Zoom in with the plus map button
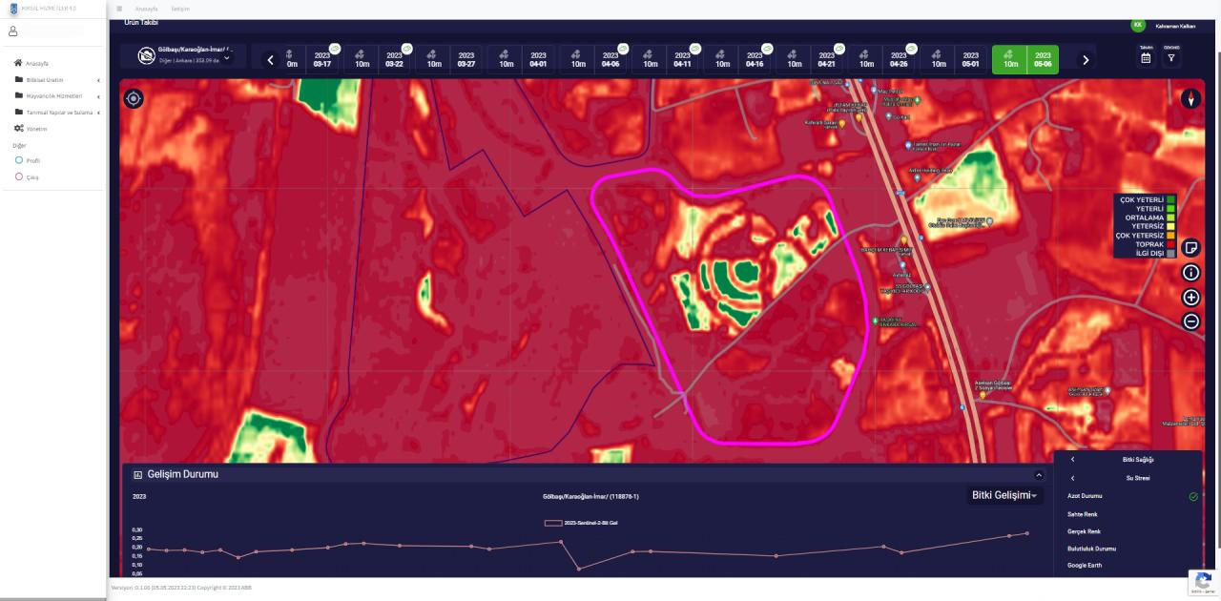 coord(1190,297)
